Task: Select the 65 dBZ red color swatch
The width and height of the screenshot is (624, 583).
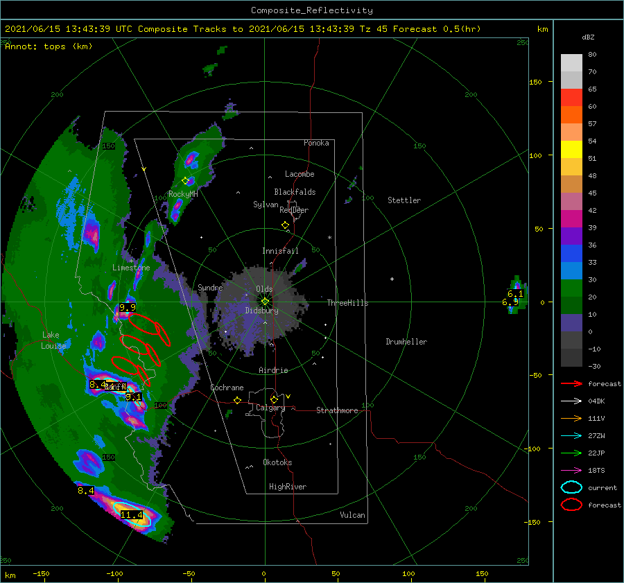Action: (571, 98)
